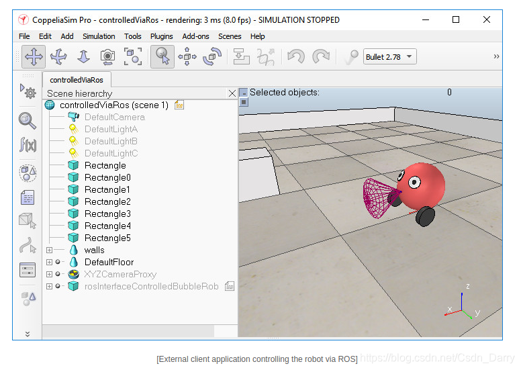
Task: Open the Add menu
Action: (67, 36)
